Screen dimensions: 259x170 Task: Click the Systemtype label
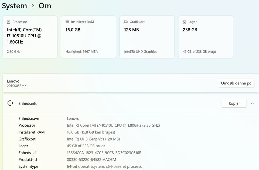point(28,166)
